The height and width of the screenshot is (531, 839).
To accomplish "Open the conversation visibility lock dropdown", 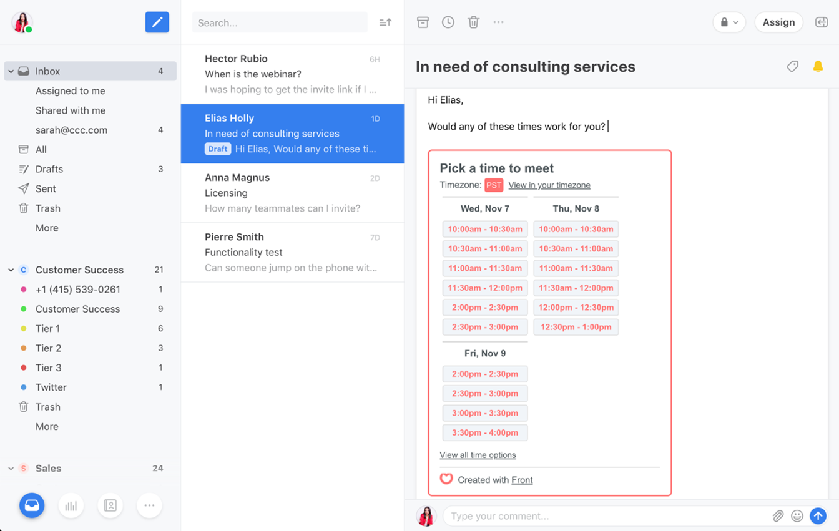I will [x=729, y=22].
